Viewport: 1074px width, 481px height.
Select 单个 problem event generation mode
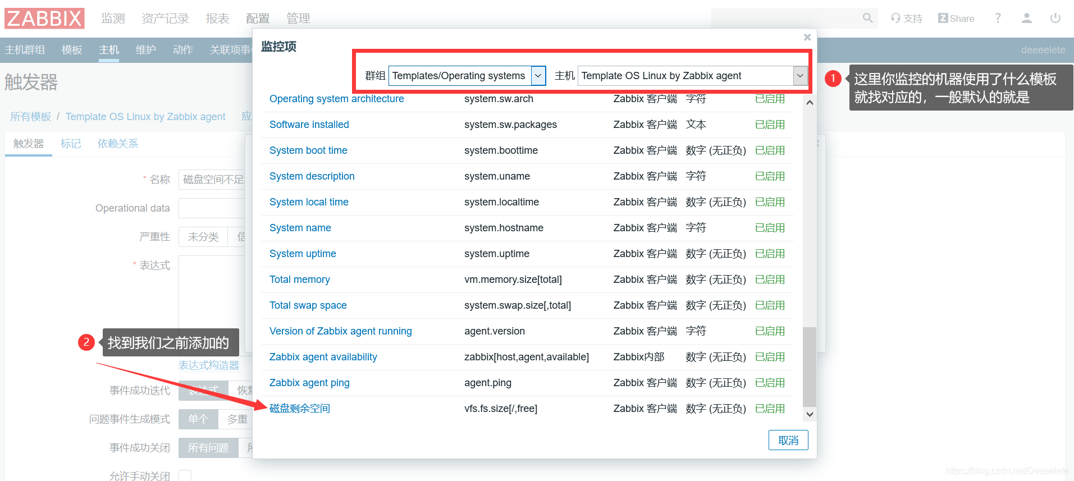(x=198, y=419)
